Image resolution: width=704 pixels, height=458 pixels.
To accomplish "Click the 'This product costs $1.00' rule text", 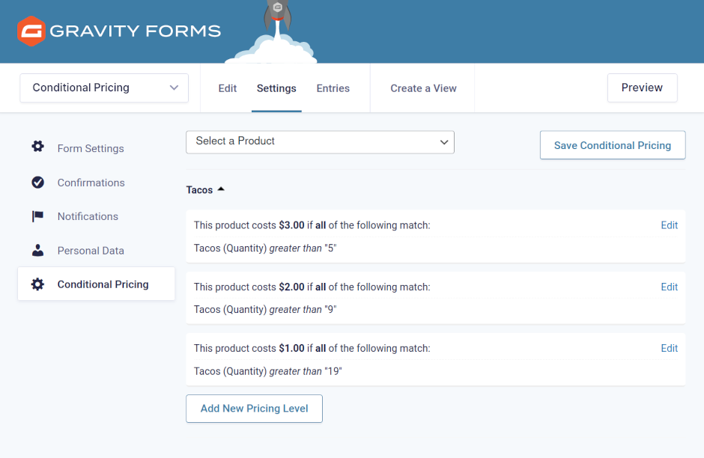I will pyautogui.click(x=312, y=348).
